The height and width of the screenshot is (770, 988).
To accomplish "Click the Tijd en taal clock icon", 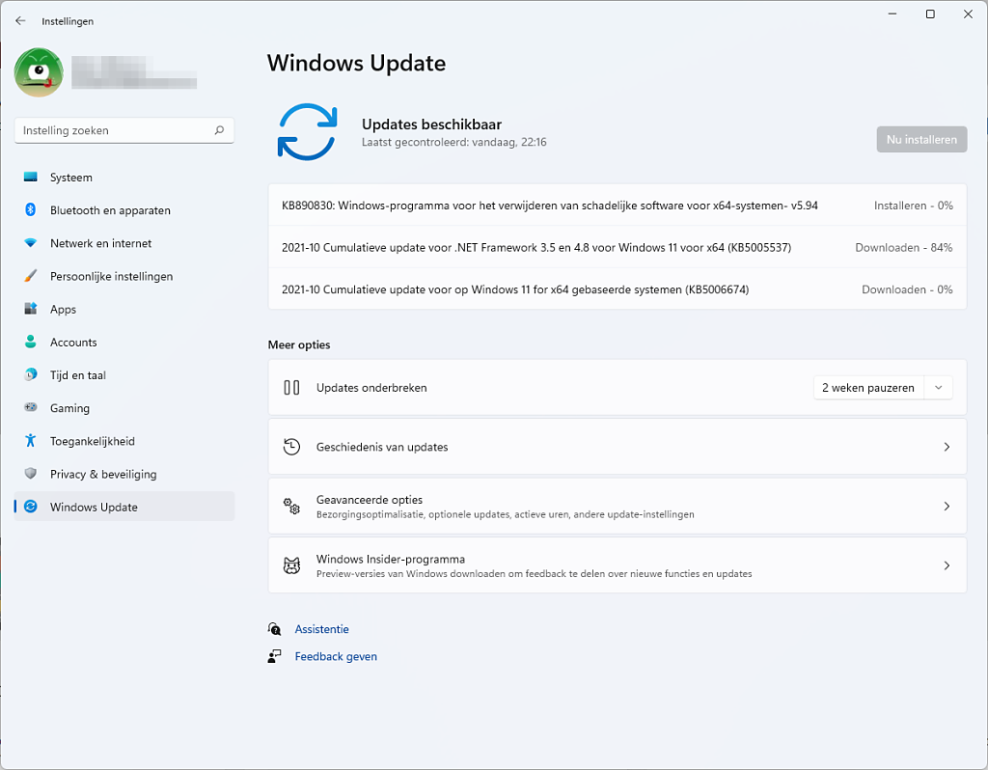I will click(x=30, y=375).
